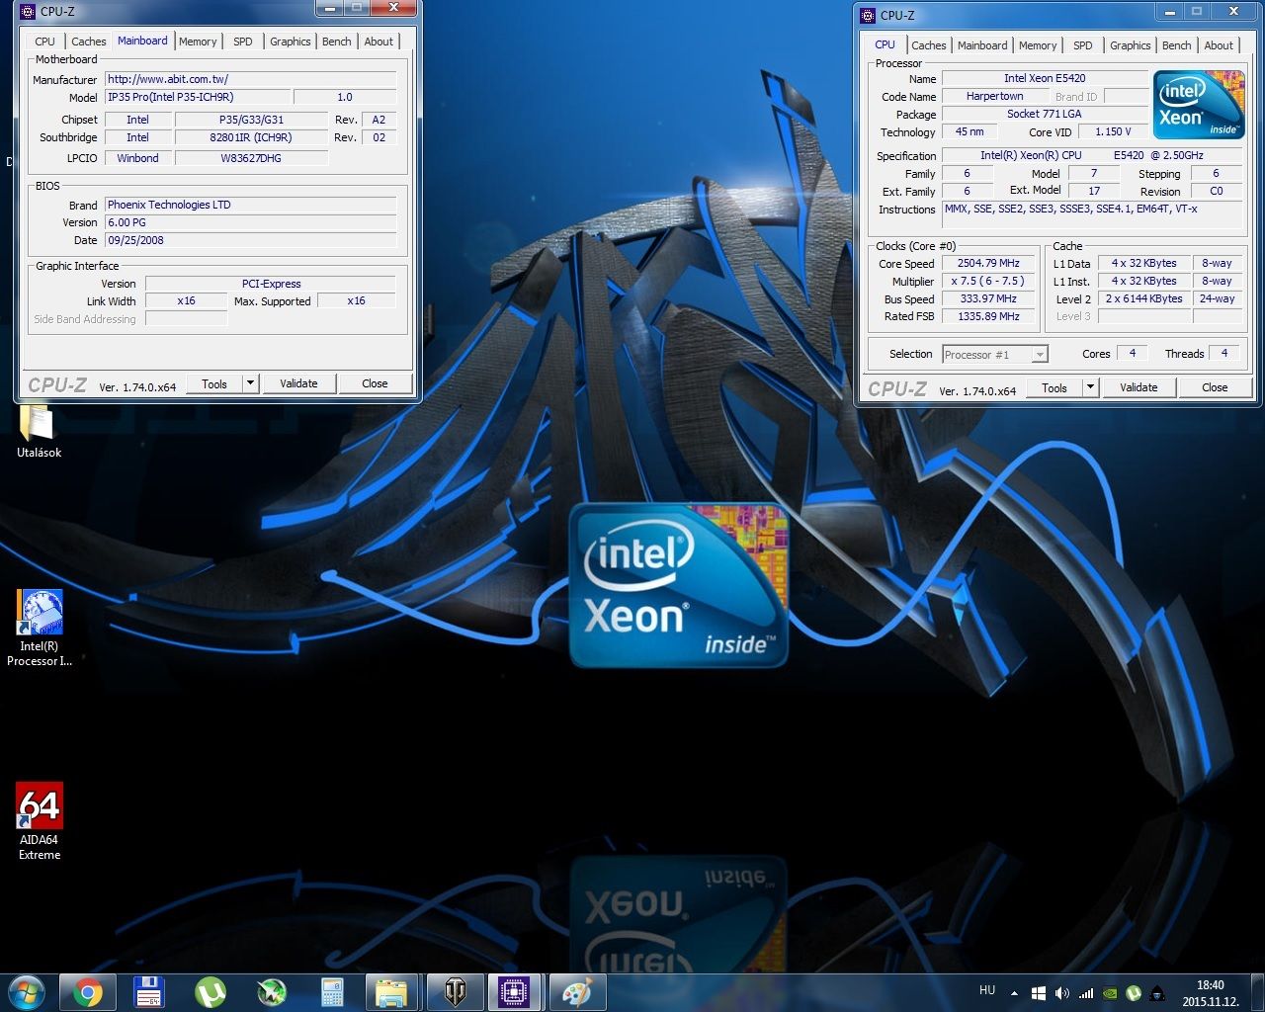Click the Windows flag tray icon
The width and height of the screenshot is (1265, 1012).
pyautogui.click(x=1039, y=993)
